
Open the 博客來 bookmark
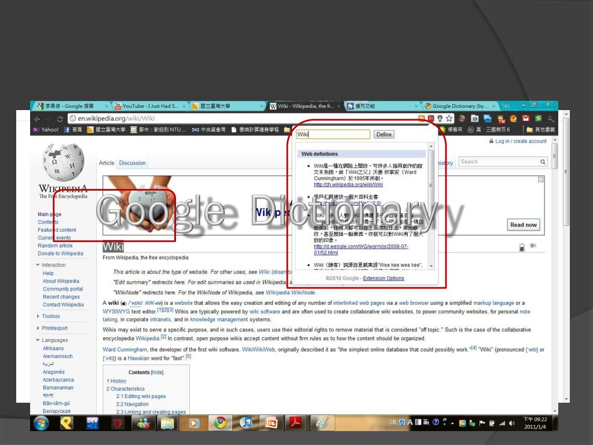[x=451, y=129]
